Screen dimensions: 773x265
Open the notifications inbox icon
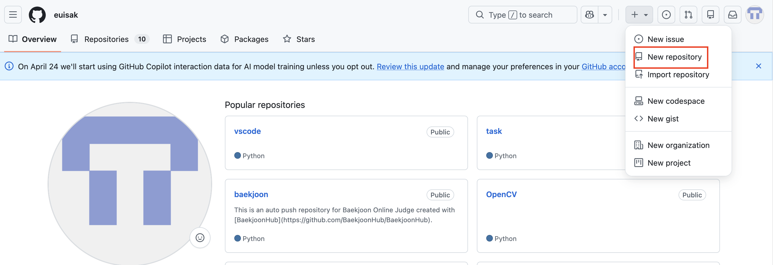tap(732, 15)
